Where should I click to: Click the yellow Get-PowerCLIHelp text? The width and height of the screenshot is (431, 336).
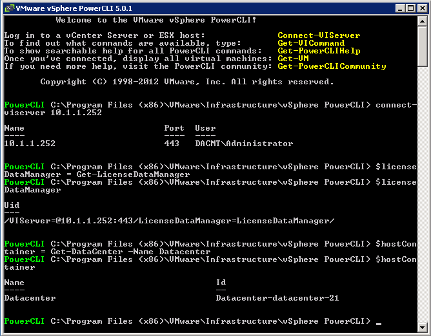pos(319,51)
